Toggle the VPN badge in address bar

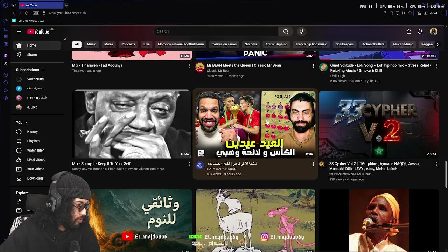(x=36, y=13)
